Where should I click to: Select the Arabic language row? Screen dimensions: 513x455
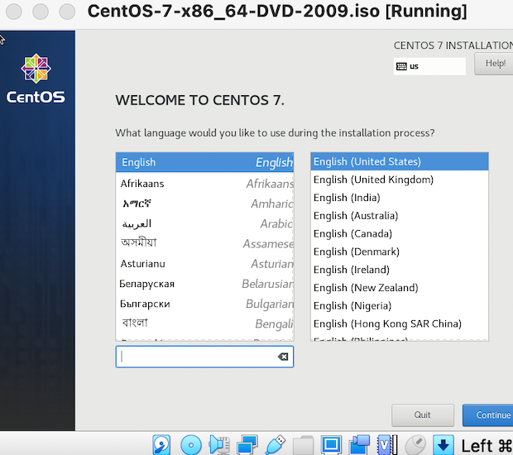click(205, 223)
